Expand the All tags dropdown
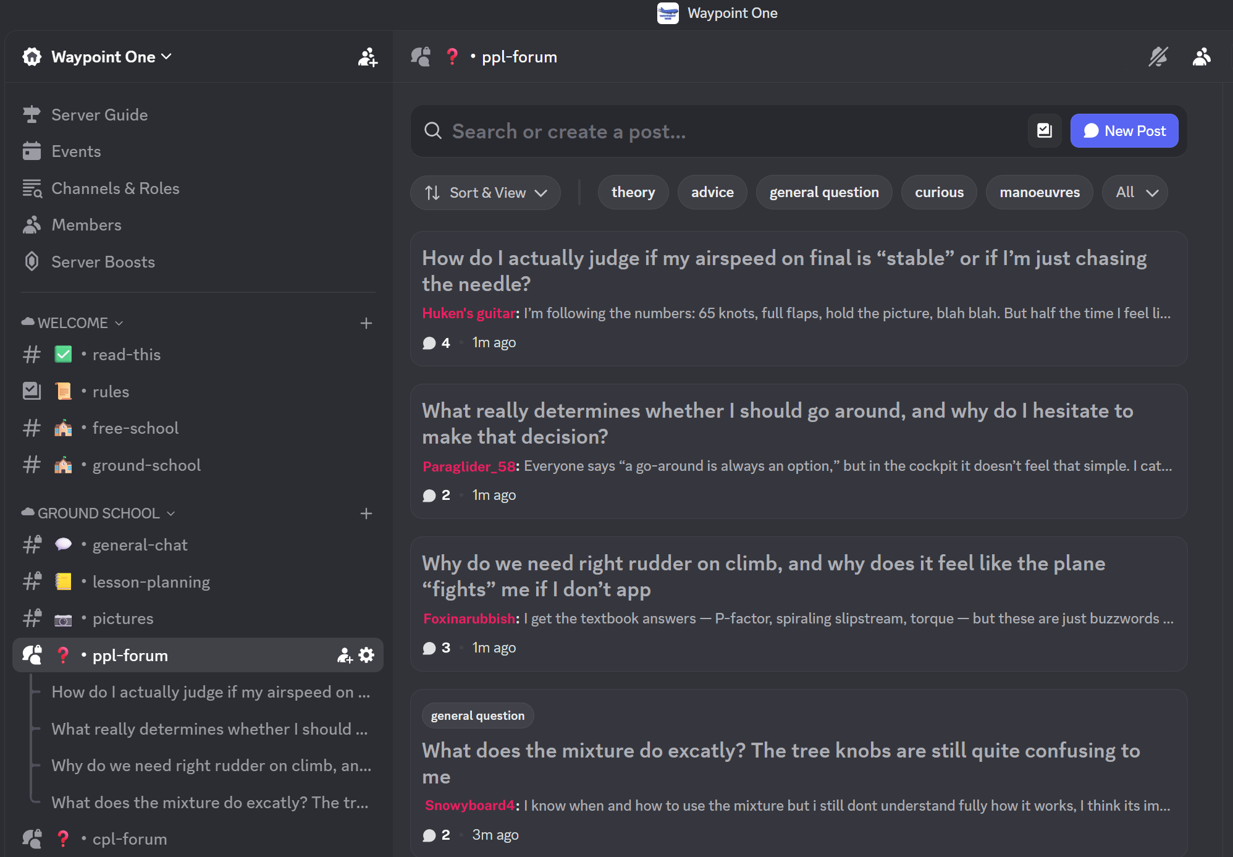 [x=1135, y=192]
